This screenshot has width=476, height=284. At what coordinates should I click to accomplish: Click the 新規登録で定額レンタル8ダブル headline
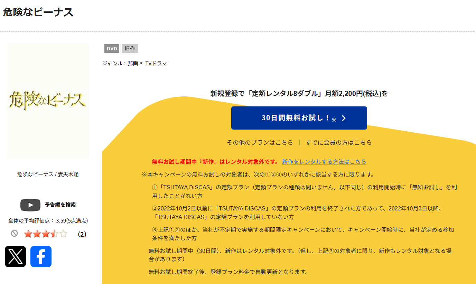point(299,94)
